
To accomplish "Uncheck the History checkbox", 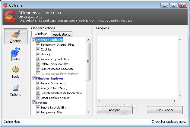I will point(38,54).
